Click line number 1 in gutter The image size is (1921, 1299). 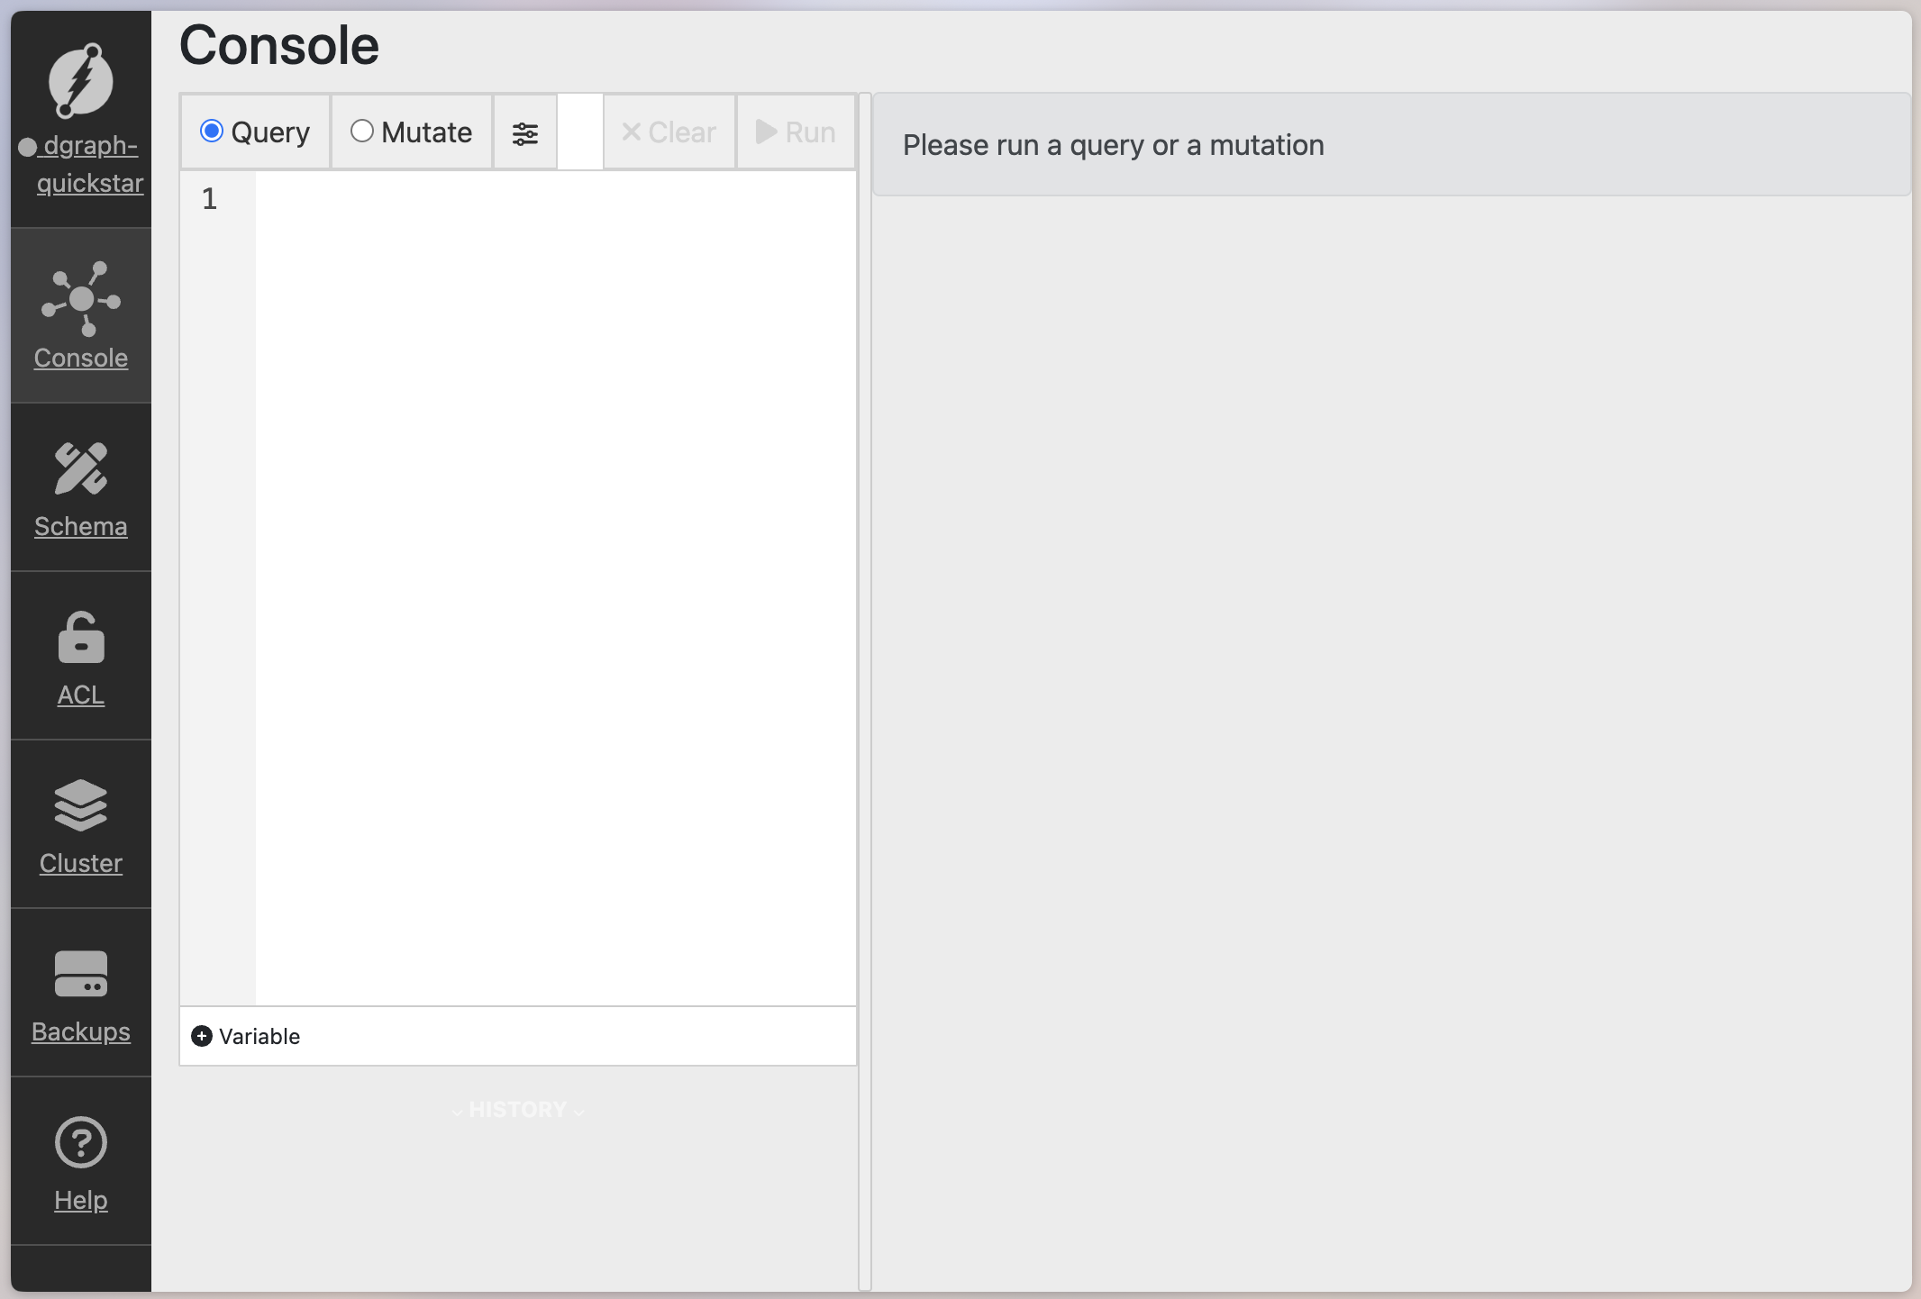coord(210,199)
